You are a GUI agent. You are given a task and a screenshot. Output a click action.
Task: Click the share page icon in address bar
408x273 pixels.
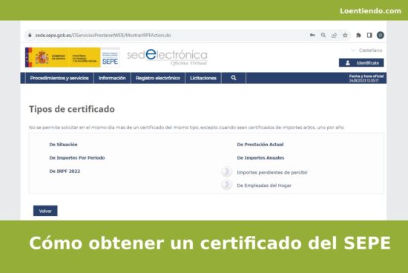334,35
